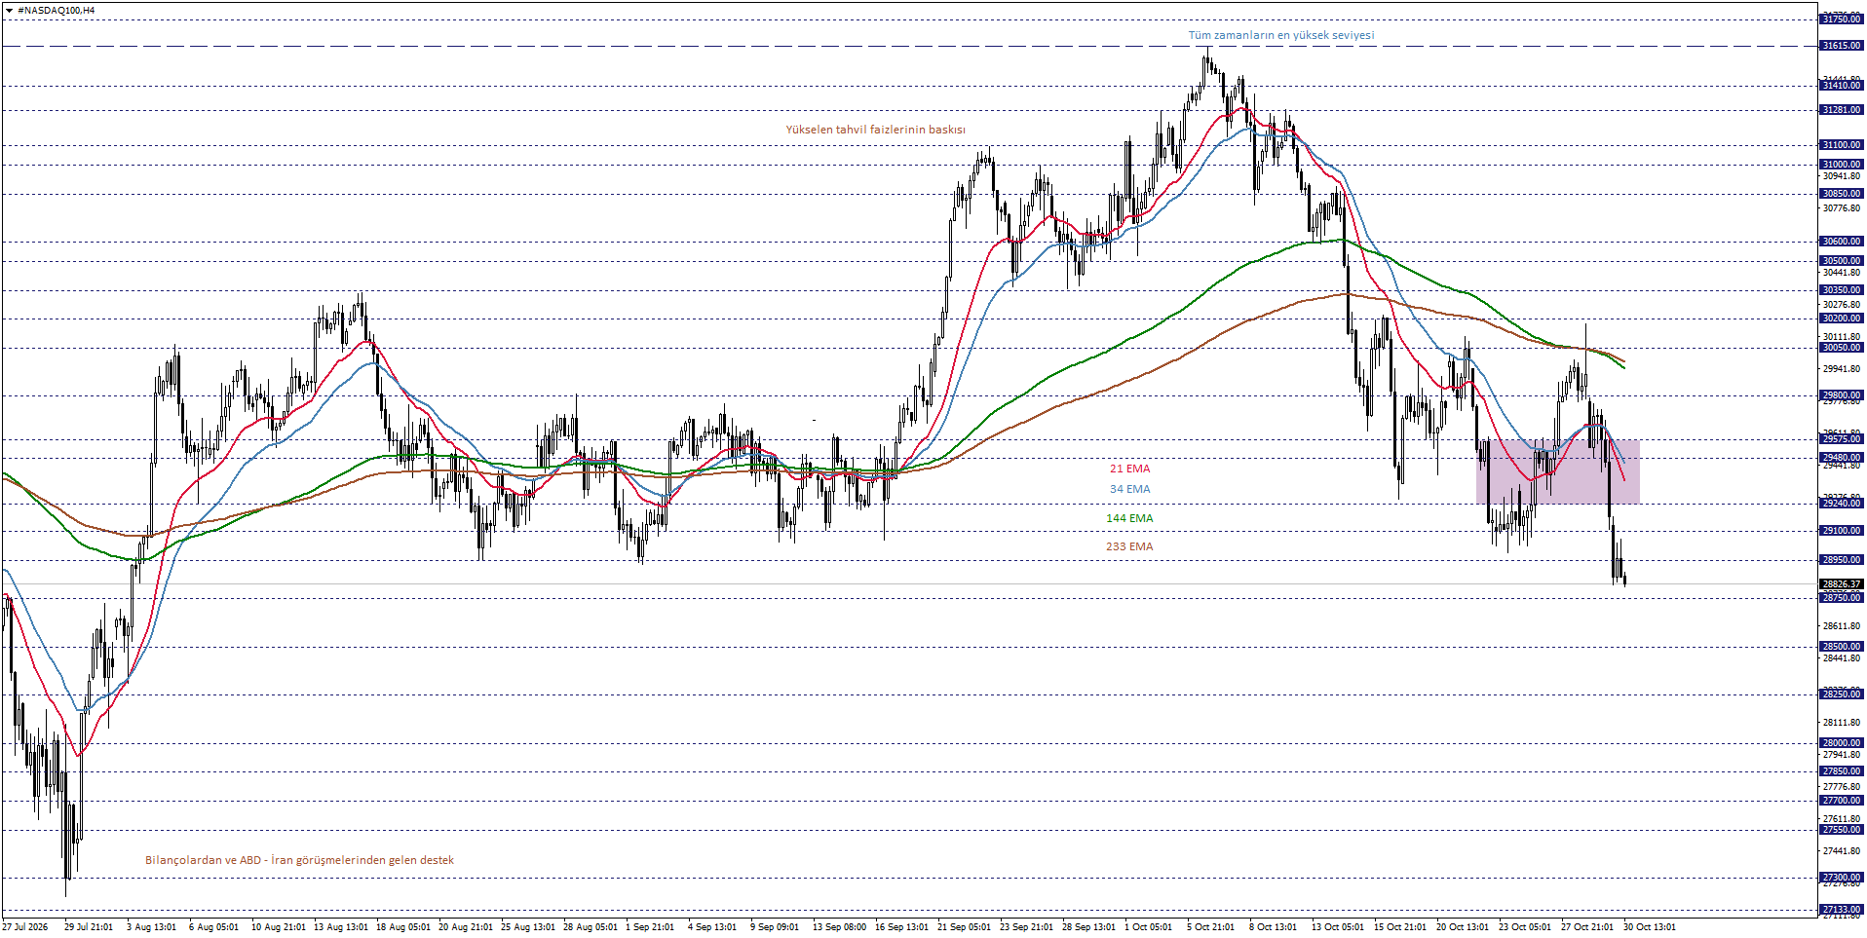Screen dimensions: 1867x938
Task: Click the '30 Oct 13:01' time label
Action: (1651, 927)
